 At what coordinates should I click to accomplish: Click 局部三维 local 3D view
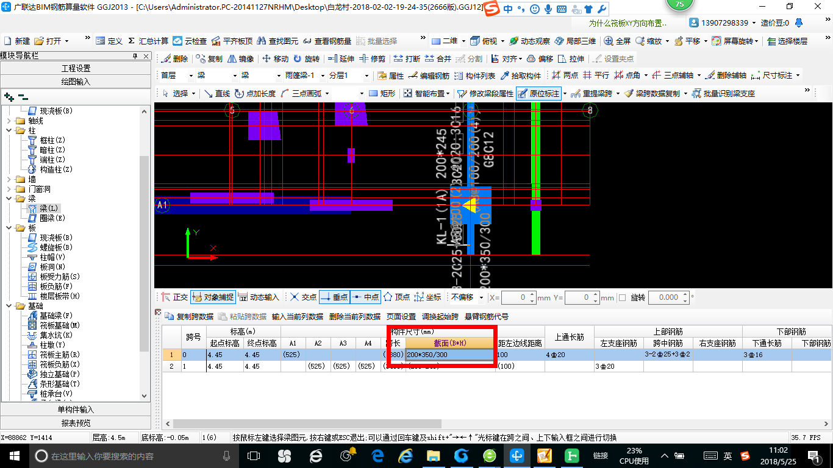(x=575, y=41)
